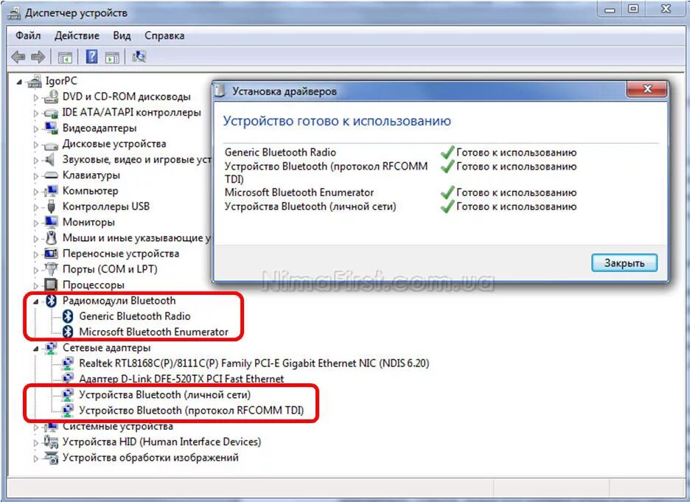
Task: Select Устройства Bluetooth (личной сети) in tree
Action: click(x=164, y=394)
